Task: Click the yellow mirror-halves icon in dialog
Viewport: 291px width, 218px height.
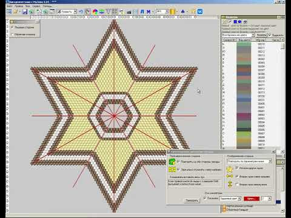Action: 172,170
